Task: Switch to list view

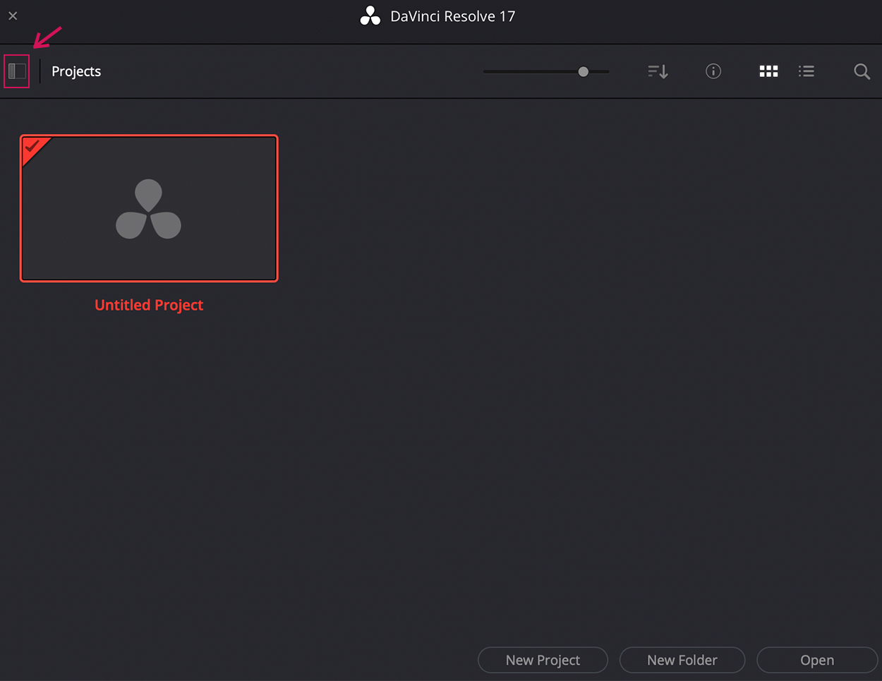Action: click(807, 71)
